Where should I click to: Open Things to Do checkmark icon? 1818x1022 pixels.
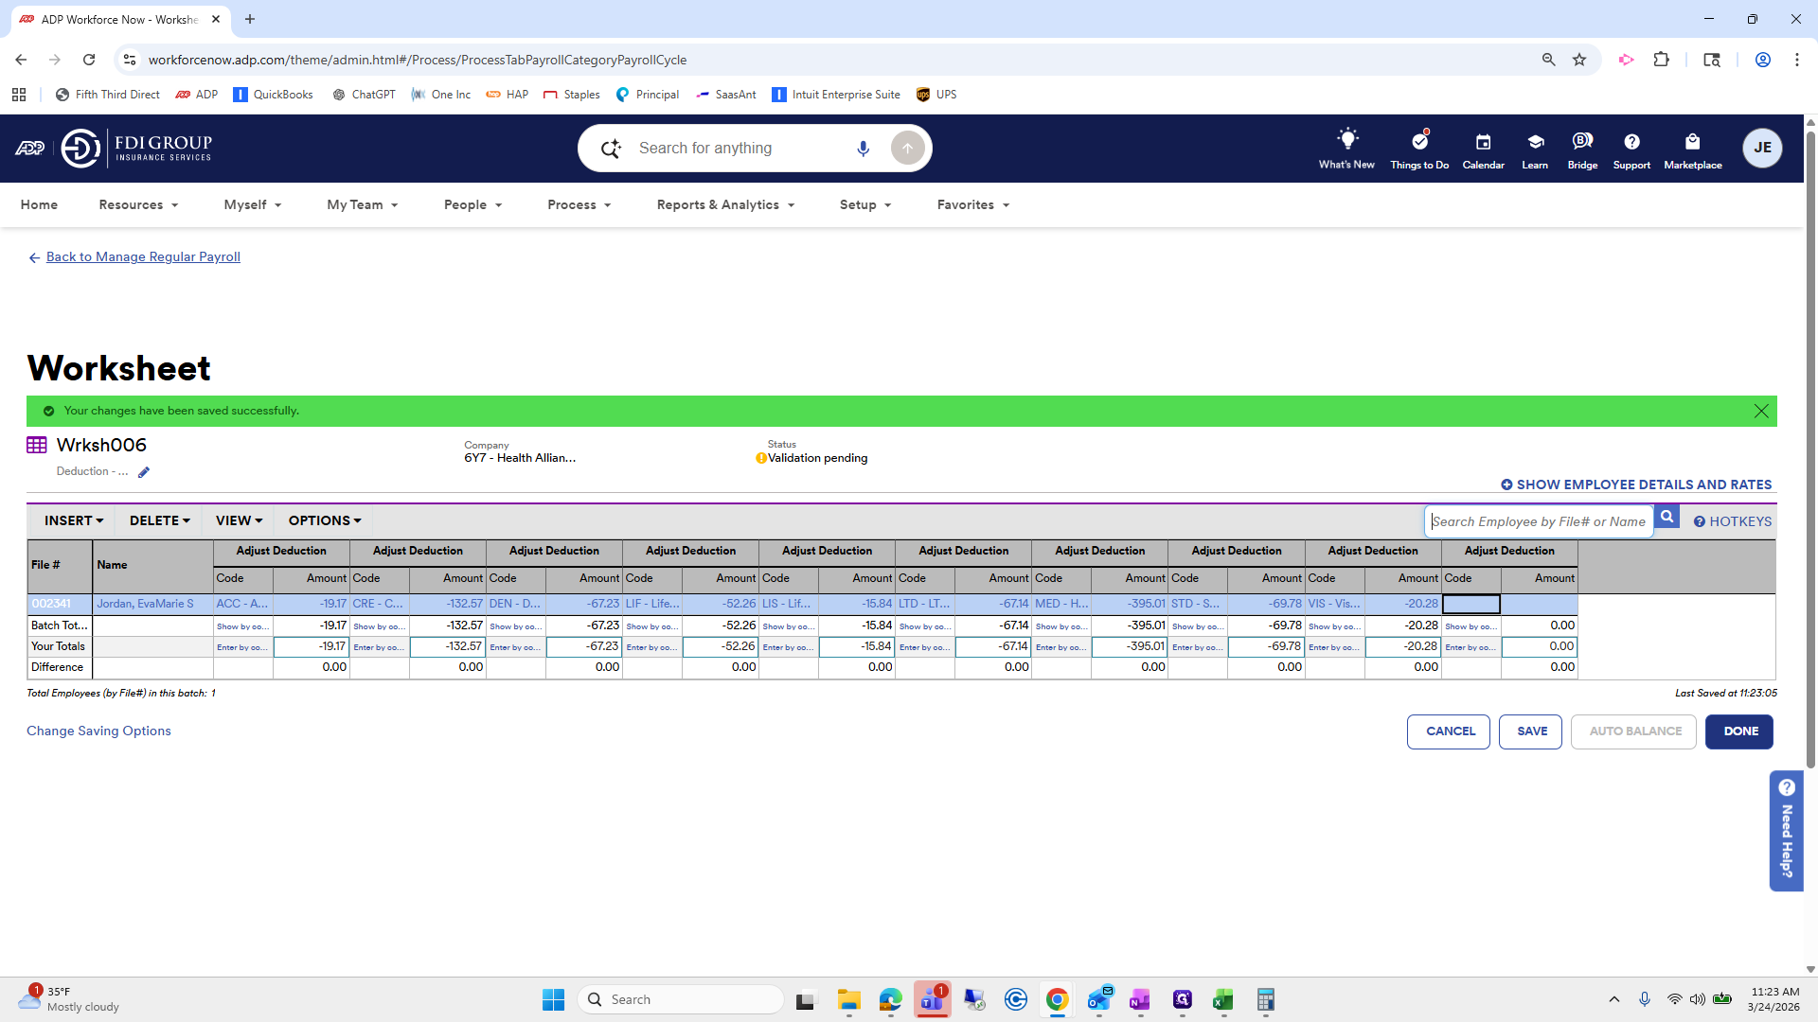coord(1418,142)
